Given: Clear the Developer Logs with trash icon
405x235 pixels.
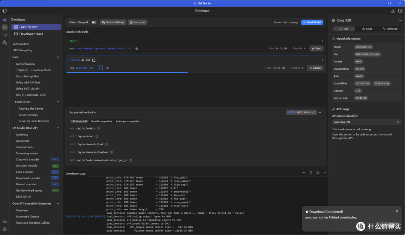Looking at the screenshot, I should coord(311,173).
